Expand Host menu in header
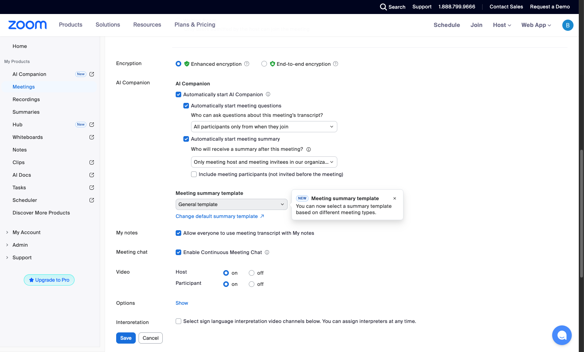The height and width of the screenshot is (352, 584). [502, 25]
